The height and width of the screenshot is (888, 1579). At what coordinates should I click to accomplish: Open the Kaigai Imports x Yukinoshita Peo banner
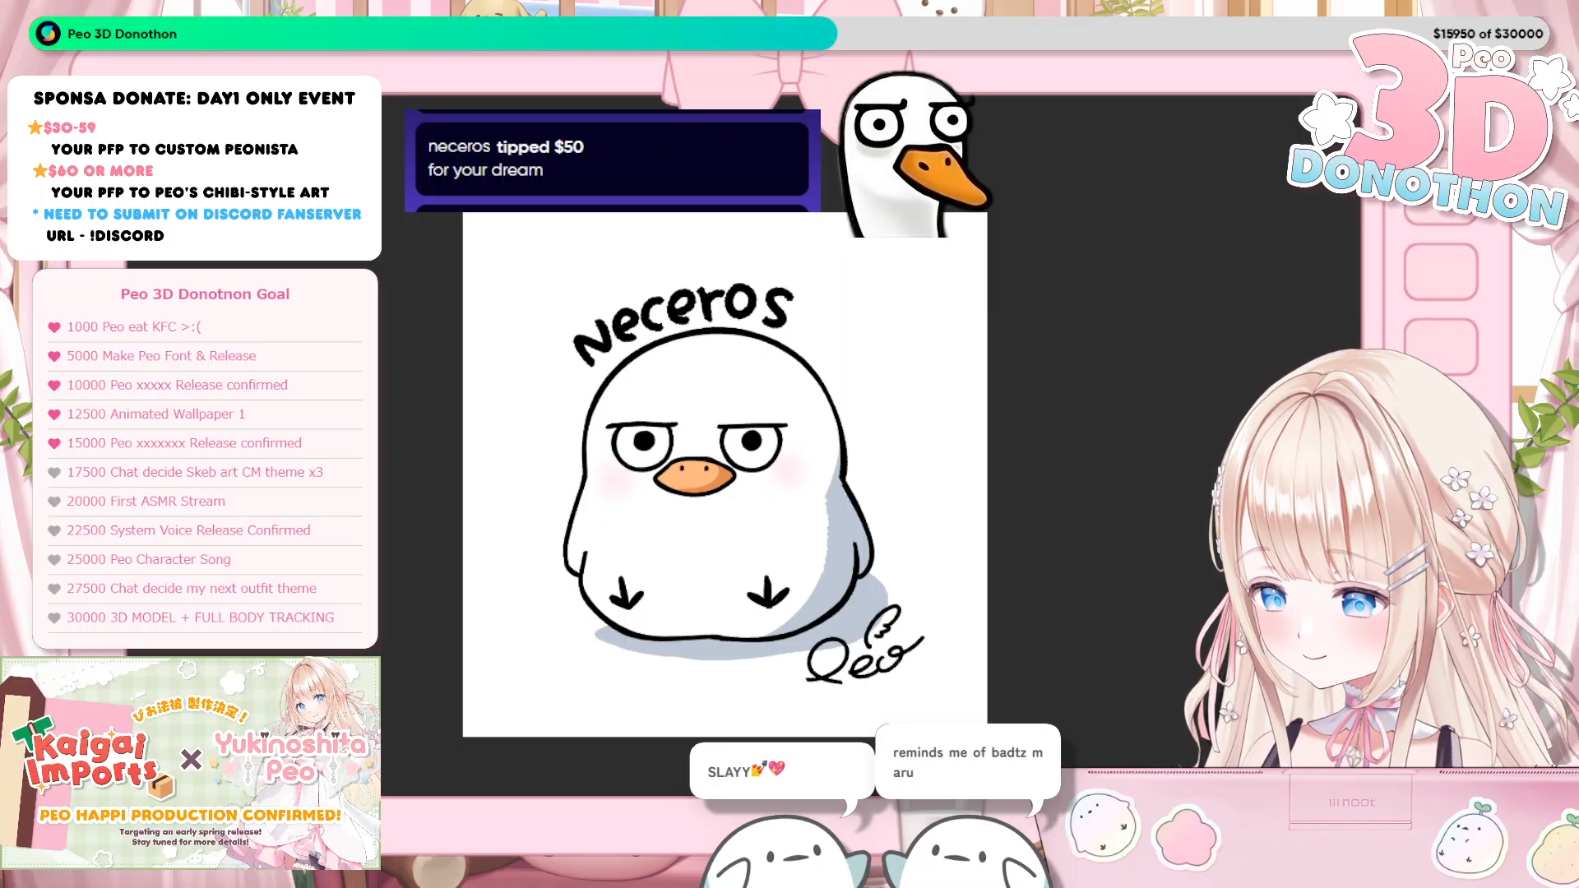pyautogui.click(x=191, y=763)
